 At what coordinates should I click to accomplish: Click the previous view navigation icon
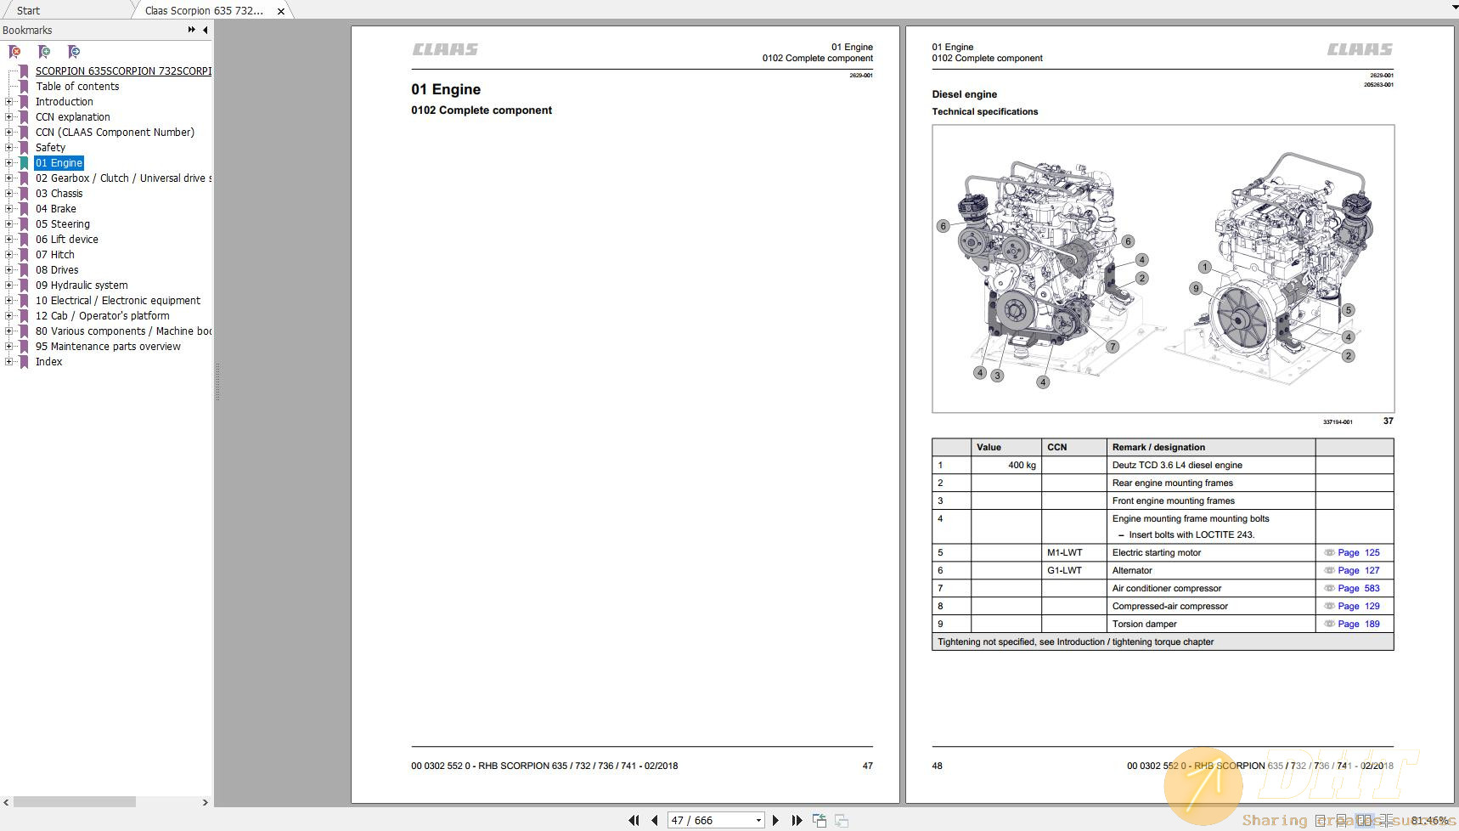820,820
